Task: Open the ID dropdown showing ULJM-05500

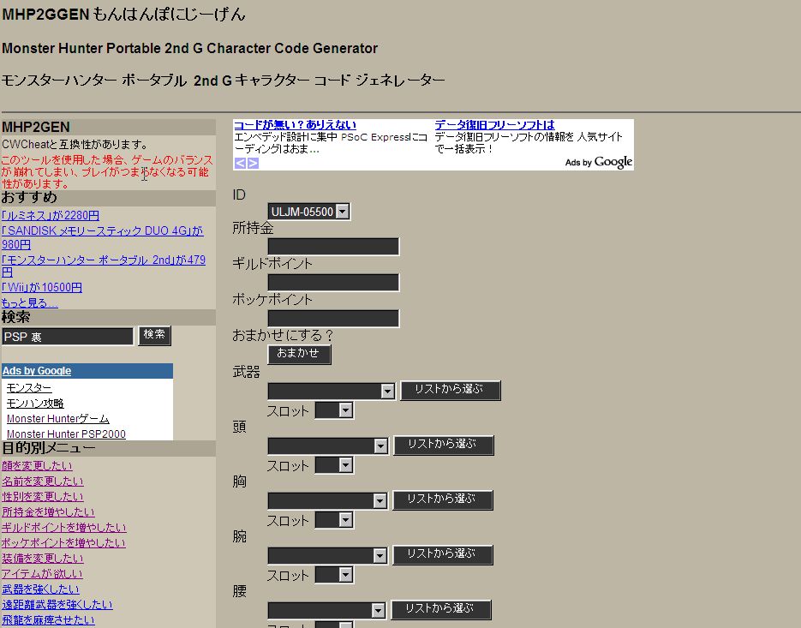Action: 309,212
